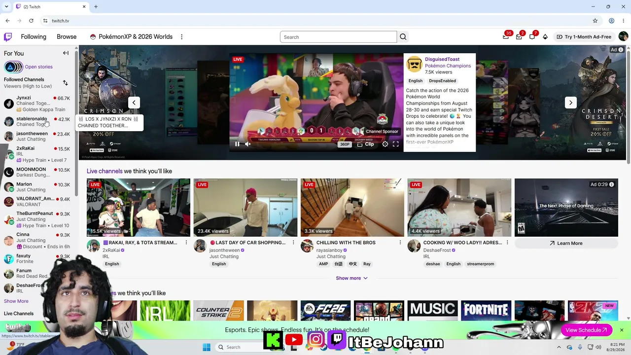Image resolution: width=631 pixels, height=355 pixels.
Task: Reload the page in the browser
Action: [x=31, y=21]
